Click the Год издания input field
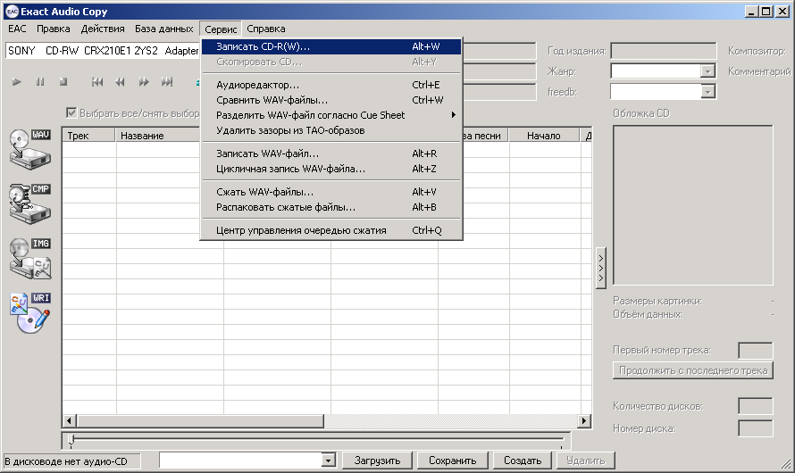 (x=663, y=51)
